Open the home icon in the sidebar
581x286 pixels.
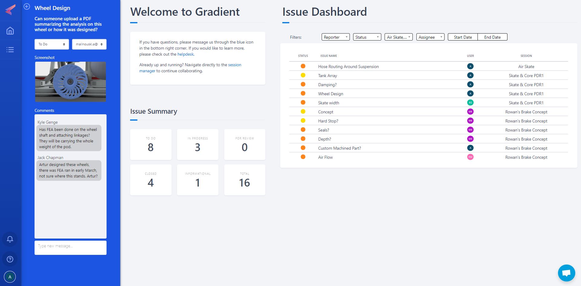(x=10, y=31)
